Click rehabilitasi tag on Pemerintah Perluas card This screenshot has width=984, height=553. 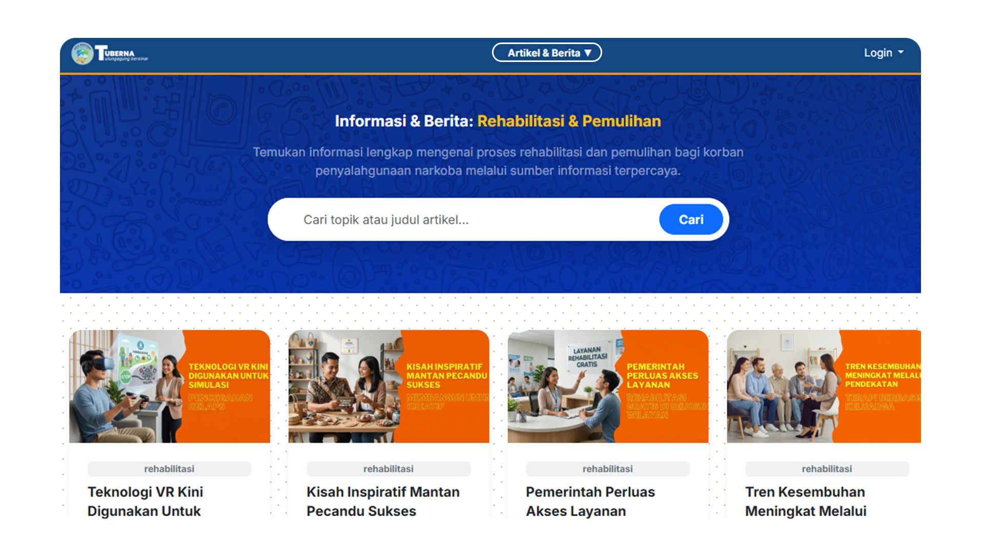[x=608, y=469]
